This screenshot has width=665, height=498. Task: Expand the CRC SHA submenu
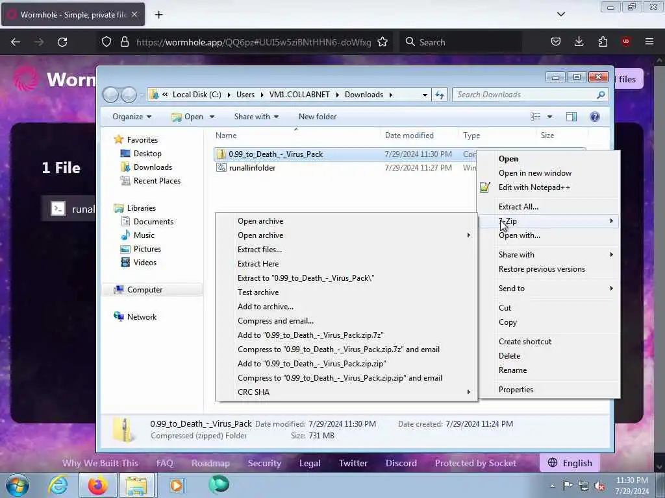pos(347,392)
